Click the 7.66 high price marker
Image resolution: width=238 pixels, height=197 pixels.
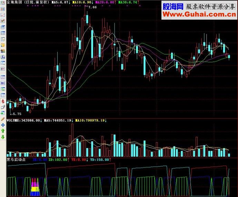[x=92, y=7]
